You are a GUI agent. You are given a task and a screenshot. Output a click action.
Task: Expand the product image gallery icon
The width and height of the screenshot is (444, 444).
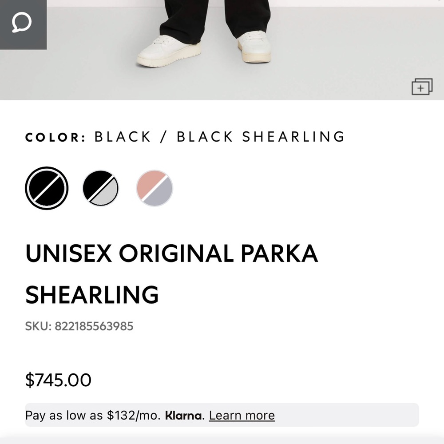click(421, 87)
